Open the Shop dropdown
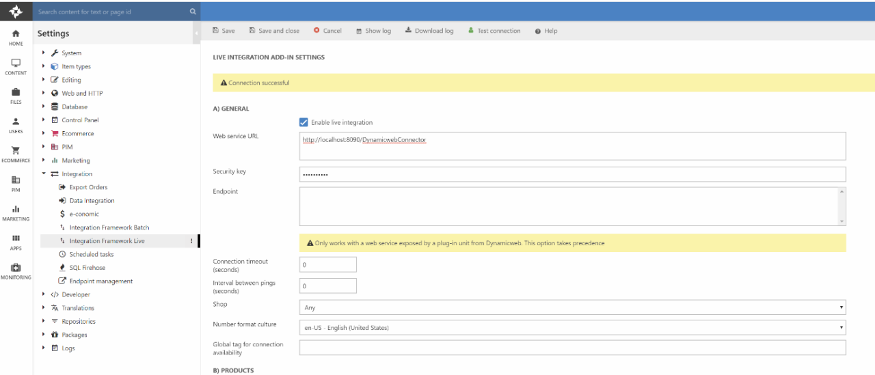 (x=572, y=307)
